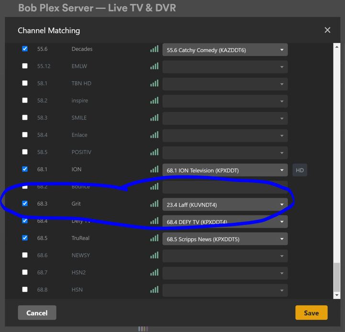Click the TruReal channel name
Image resolution: width=345 pixels, height=332 pixels.
pos(80,238)
